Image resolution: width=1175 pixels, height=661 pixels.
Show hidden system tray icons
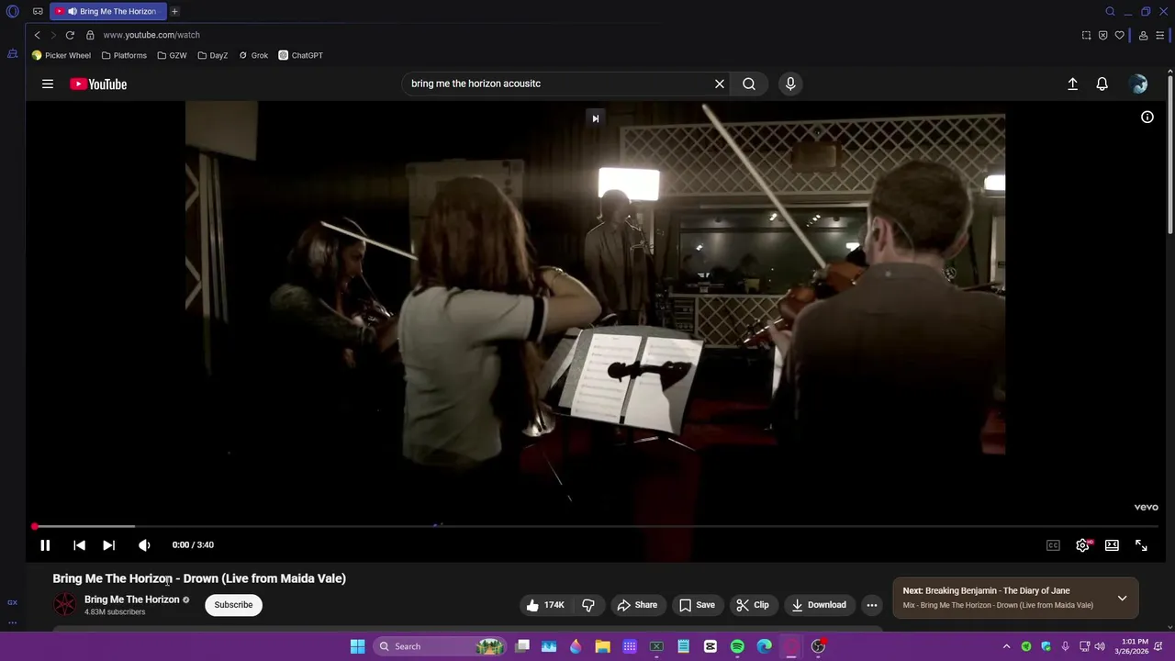pyautogui.click(x=1006, y=646)
